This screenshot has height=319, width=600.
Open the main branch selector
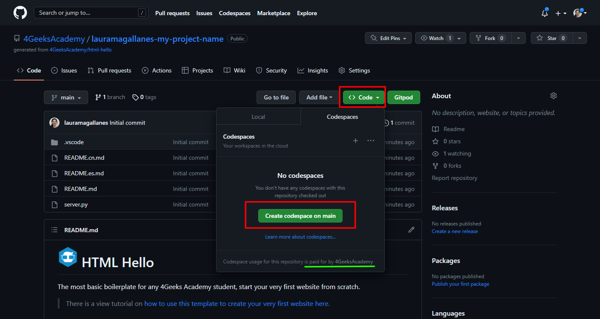[x=66, y=97]
